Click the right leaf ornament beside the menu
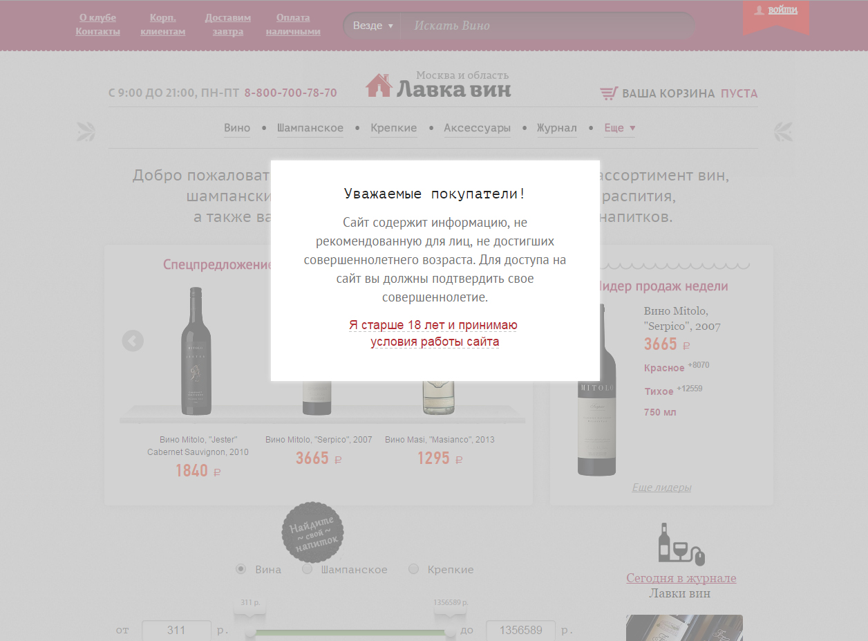Screen dimensions: 868x641 (x=784, y=131)
